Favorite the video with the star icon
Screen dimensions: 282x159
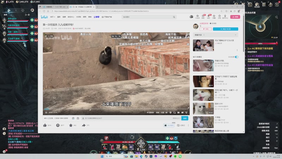click(x=71, y=125)
